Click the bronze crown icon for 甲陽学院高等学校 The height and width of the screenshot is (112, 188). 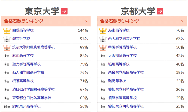[103, 48]
